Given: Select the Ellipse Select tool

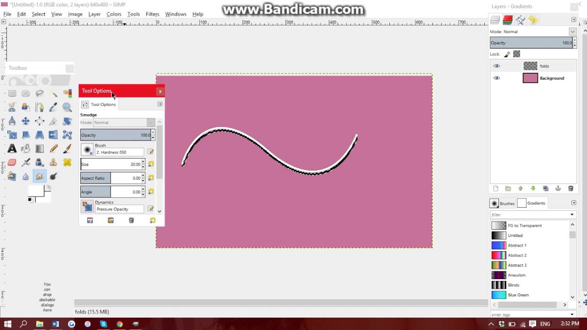Looking at the screenshot, I should click(x=26, y=93).
